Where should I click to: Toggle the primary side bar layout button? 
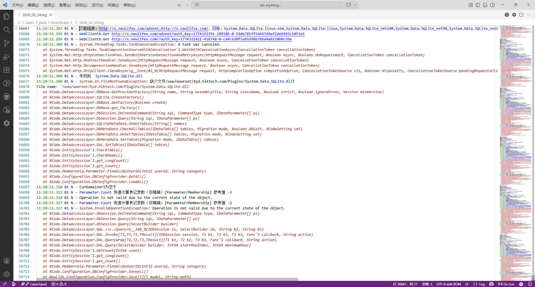(478, 5)
